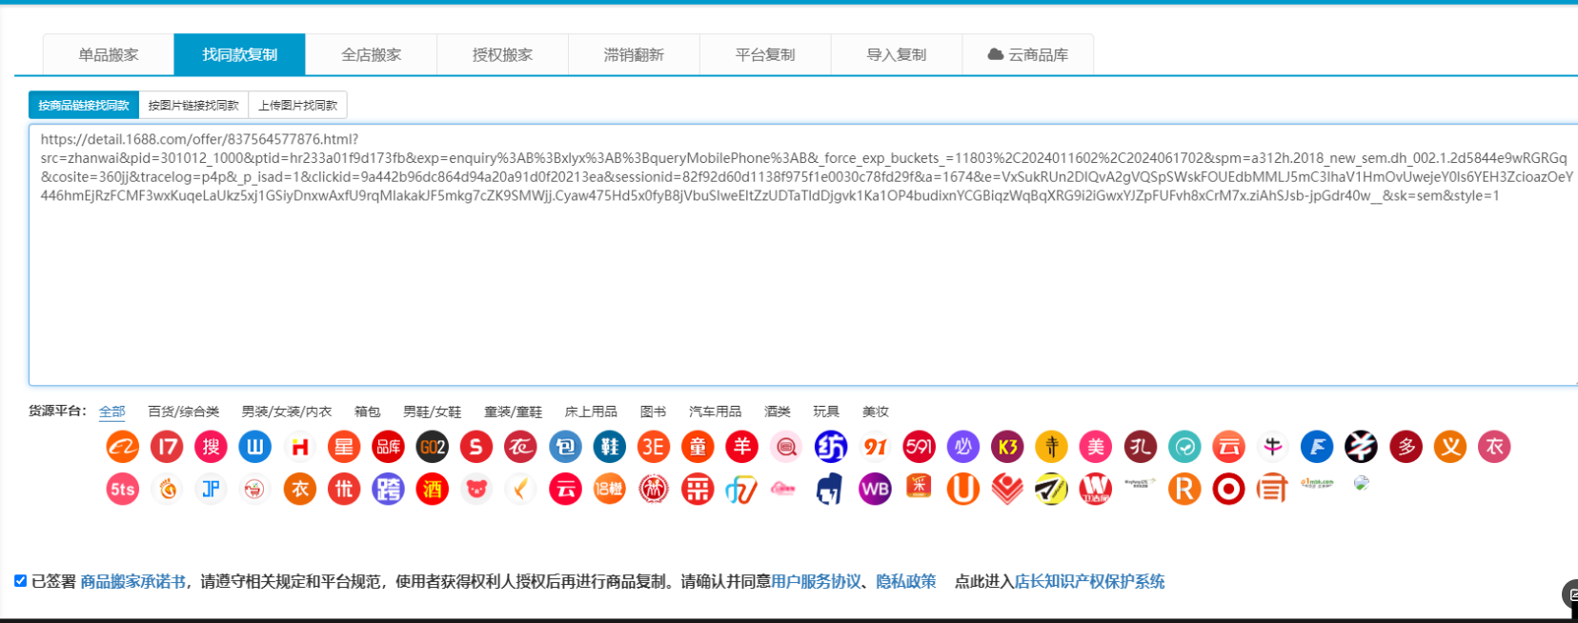Screen dimensions: 1578x623
Task: Toggle the 已签署 agreement checkbox
Action: coord(20,581)
